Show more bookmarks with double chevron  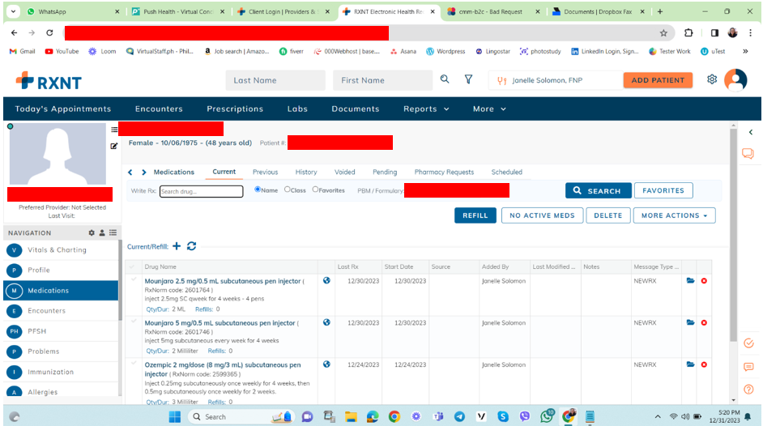click(x=745, y=51)
